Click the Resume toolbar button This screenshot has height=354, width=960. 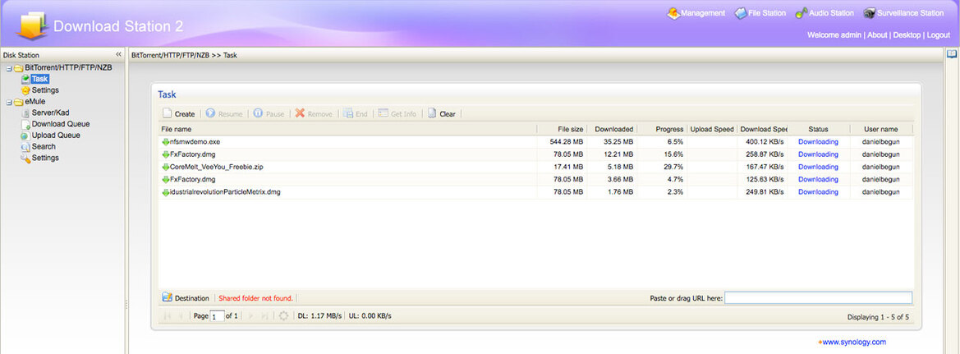224,114
